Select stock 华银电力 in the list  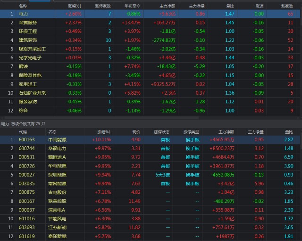tap(58, 148)
